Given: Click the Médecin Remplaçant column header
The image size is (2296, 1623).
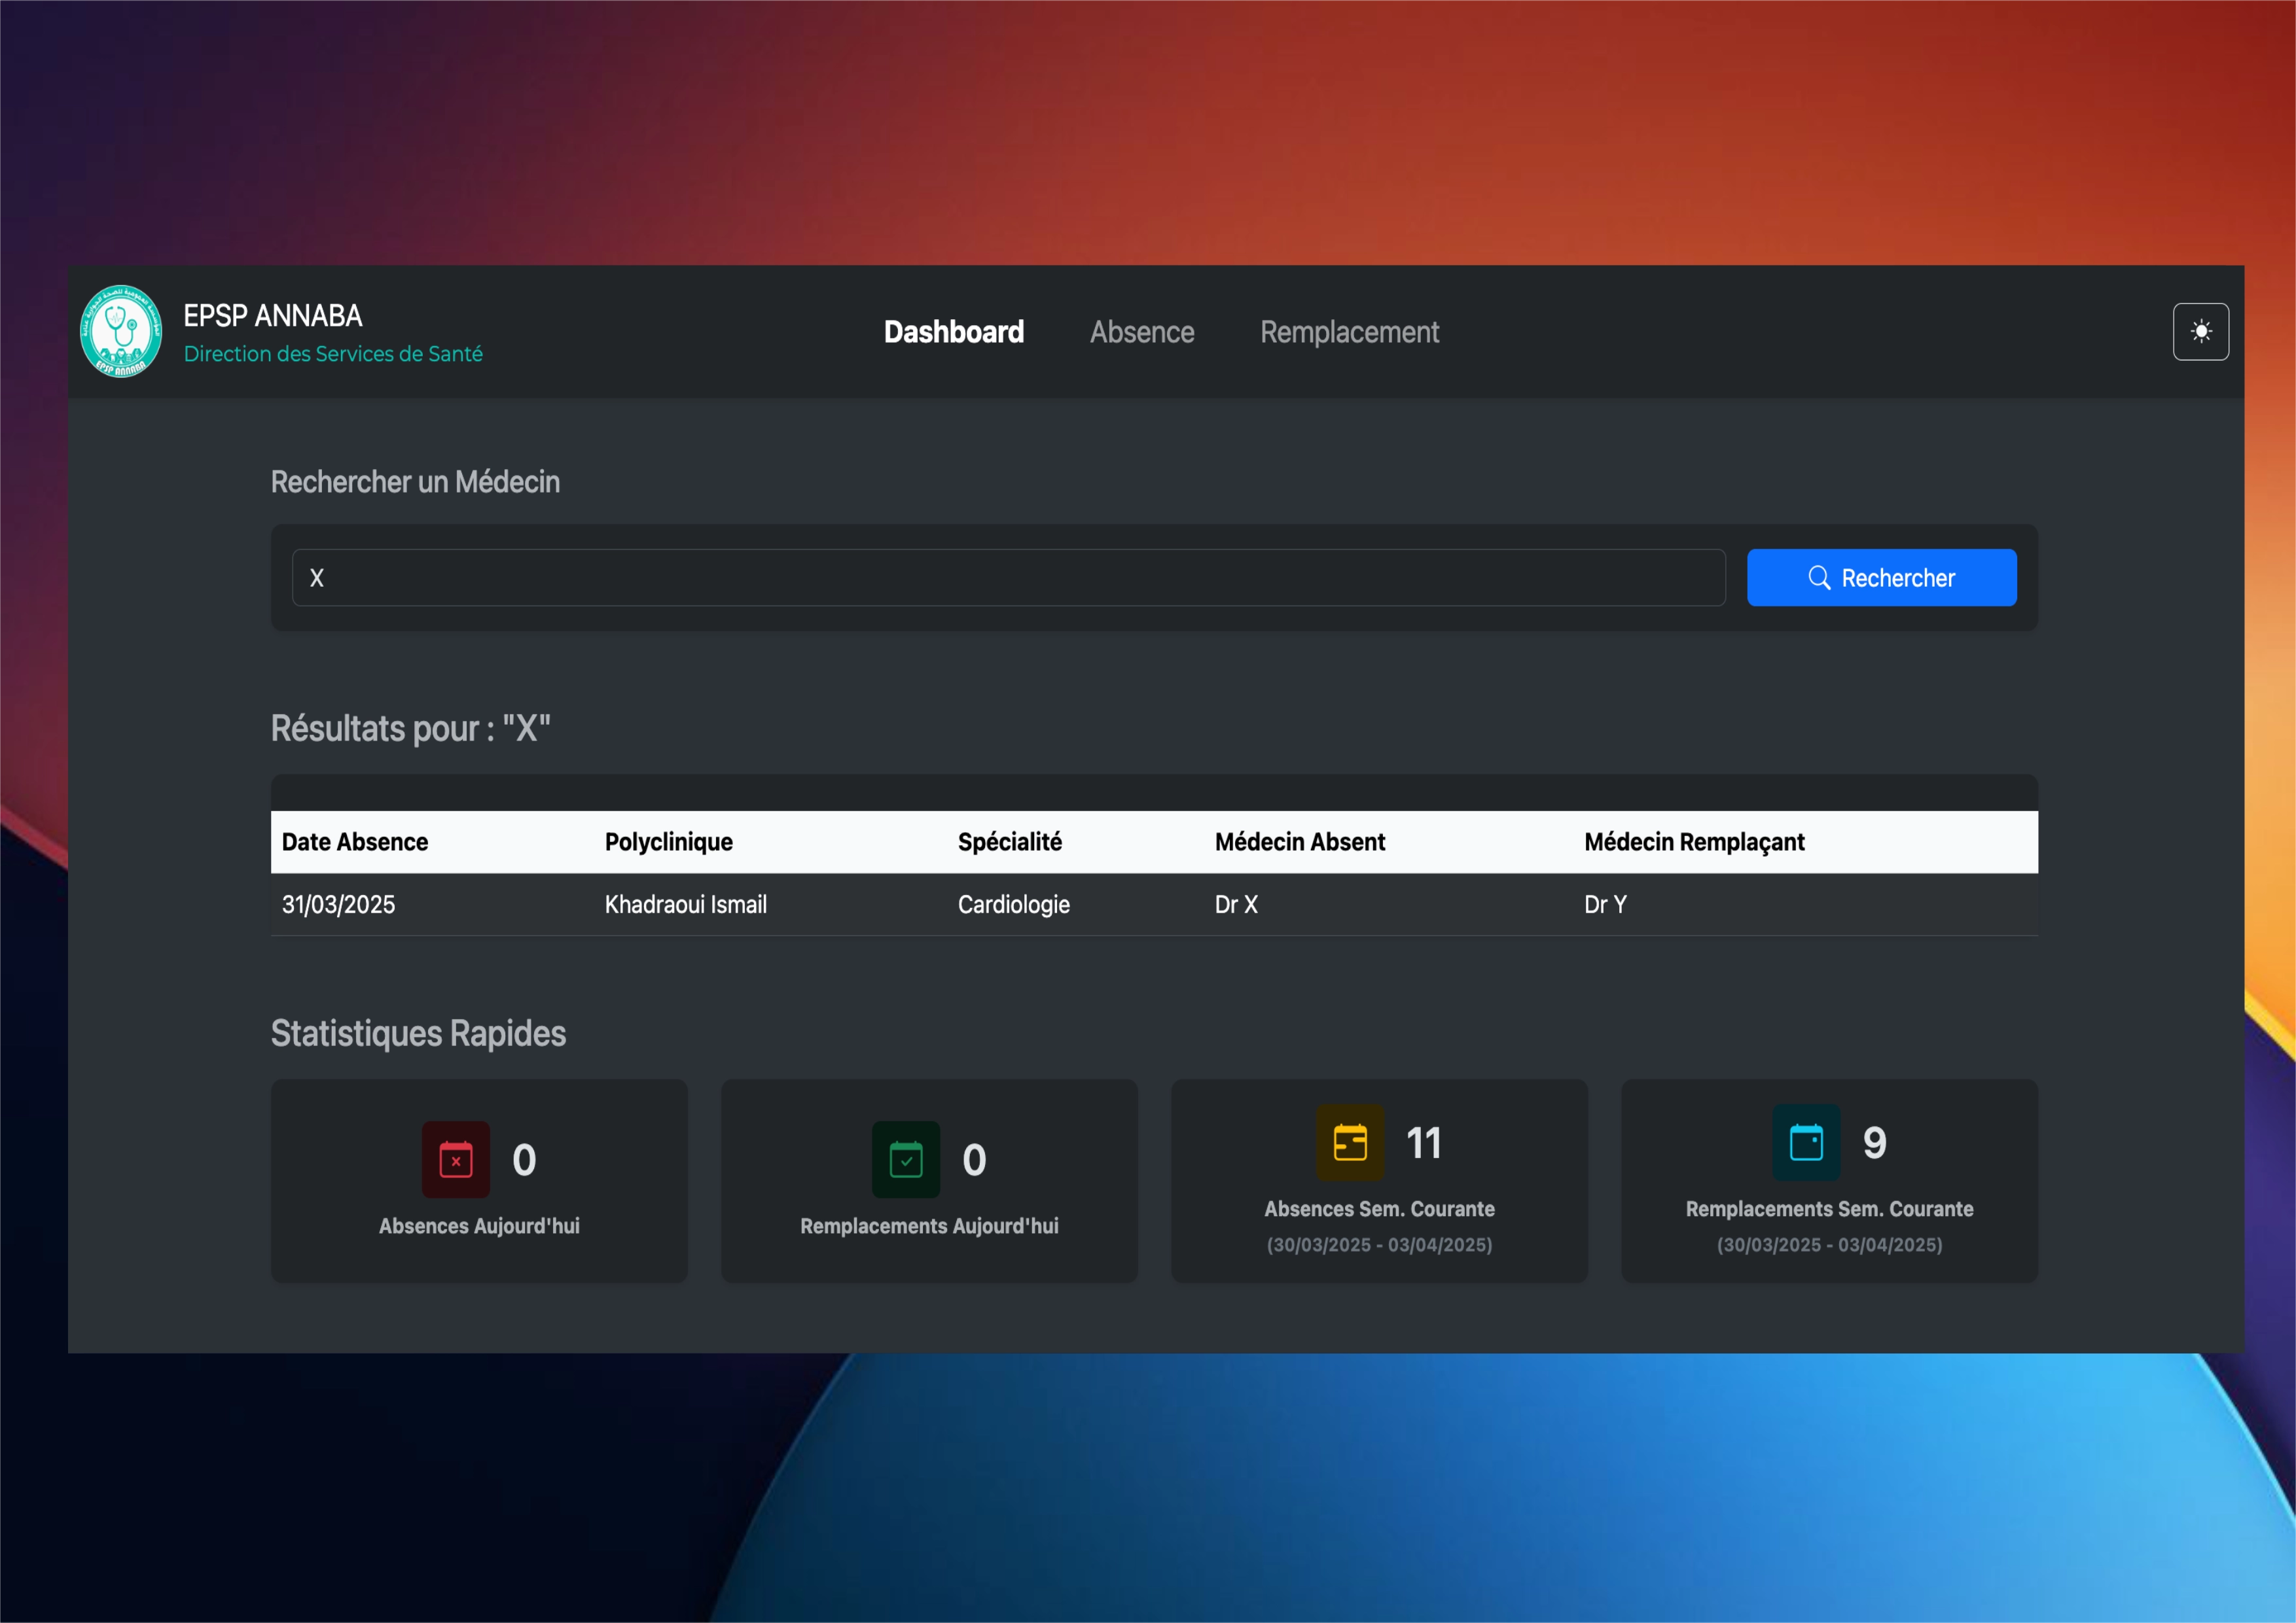Looking at the screenshot, I should [x=1694, y=843].
